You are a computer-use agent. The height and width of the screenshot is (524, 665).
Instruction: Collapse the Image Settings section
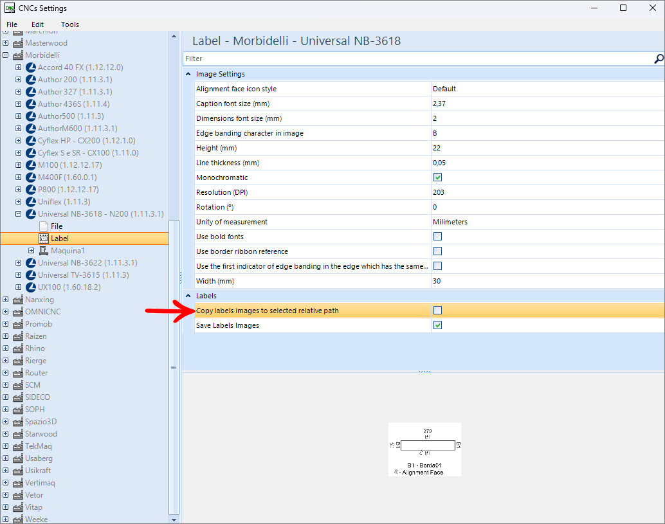[x=188, y=74]
